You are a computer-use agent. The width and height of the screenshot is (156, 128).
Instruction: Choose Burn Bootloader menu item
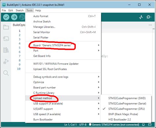63,119
